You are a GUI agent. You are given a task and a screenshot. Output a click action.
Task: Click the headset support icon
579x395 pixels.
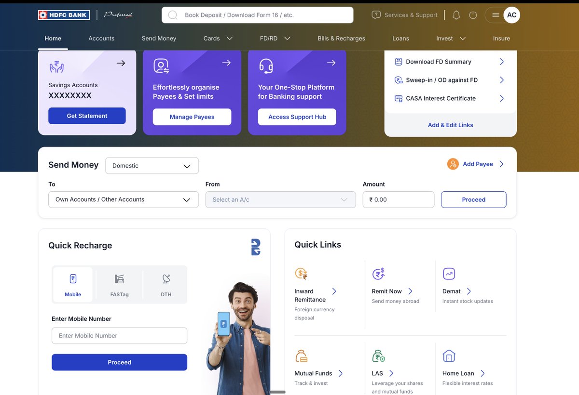[x=266, y=66]
